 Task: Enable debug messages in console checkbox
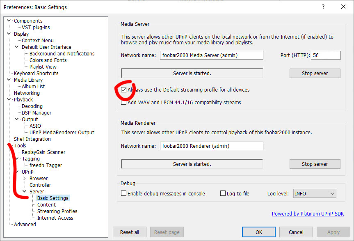pyautogui.click(x=124, y=193)
